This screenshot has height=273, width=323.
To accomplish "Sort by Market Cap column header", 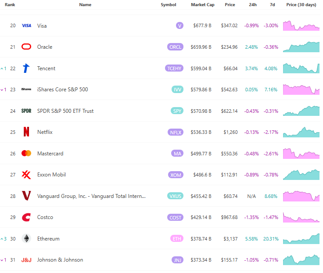I will tap(203, 4).
